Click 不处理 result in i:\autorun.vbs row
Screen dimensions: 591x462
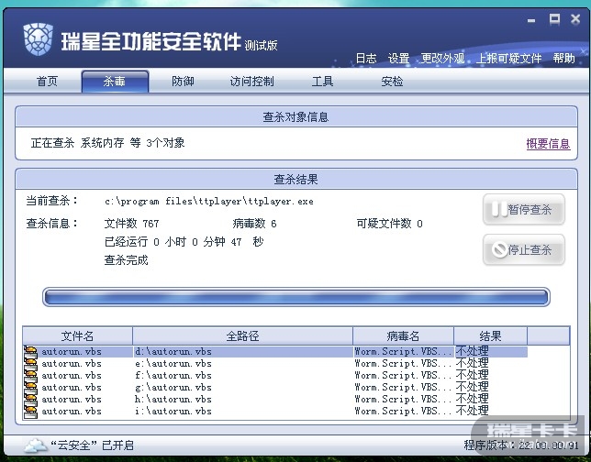(473, 411)
